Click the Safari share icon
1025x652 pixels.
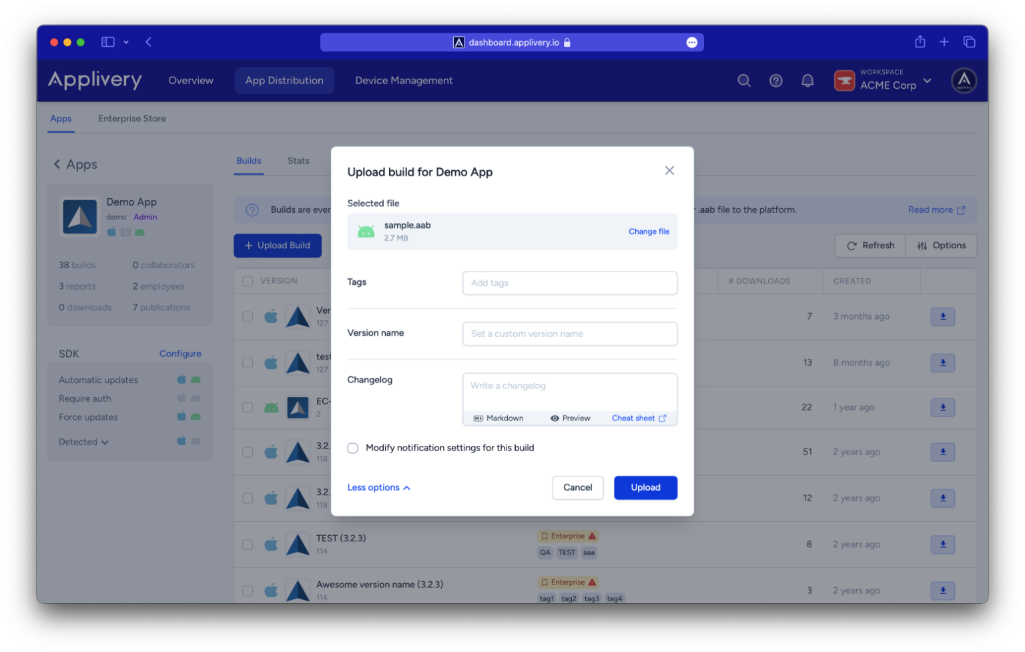coord(920,42)
